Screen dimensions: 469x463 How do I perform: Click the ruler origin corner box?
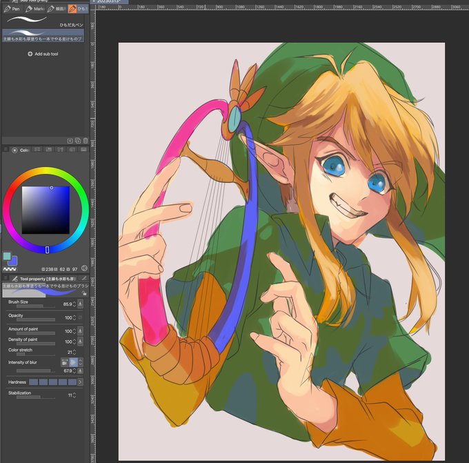(92, 8)
